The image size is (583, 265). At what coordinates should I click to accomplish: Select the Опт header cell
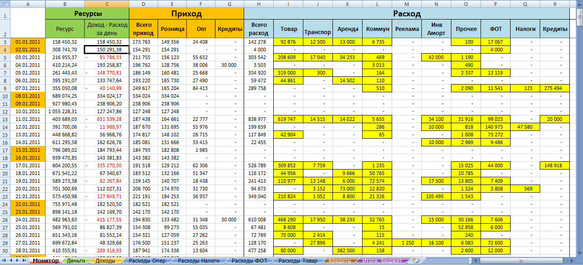(201, 29)
